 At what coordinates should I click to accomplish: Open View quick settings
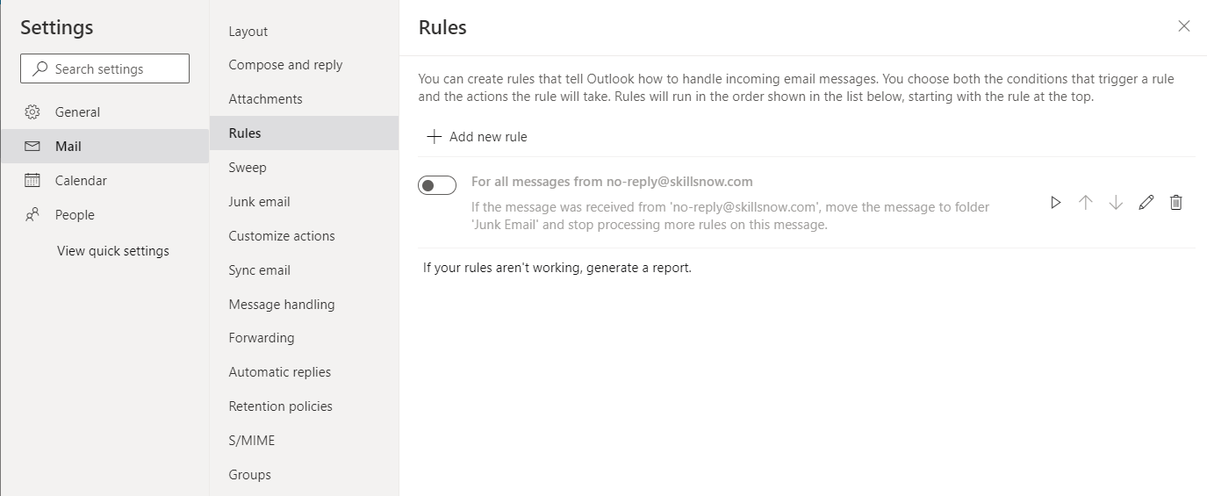113,251
